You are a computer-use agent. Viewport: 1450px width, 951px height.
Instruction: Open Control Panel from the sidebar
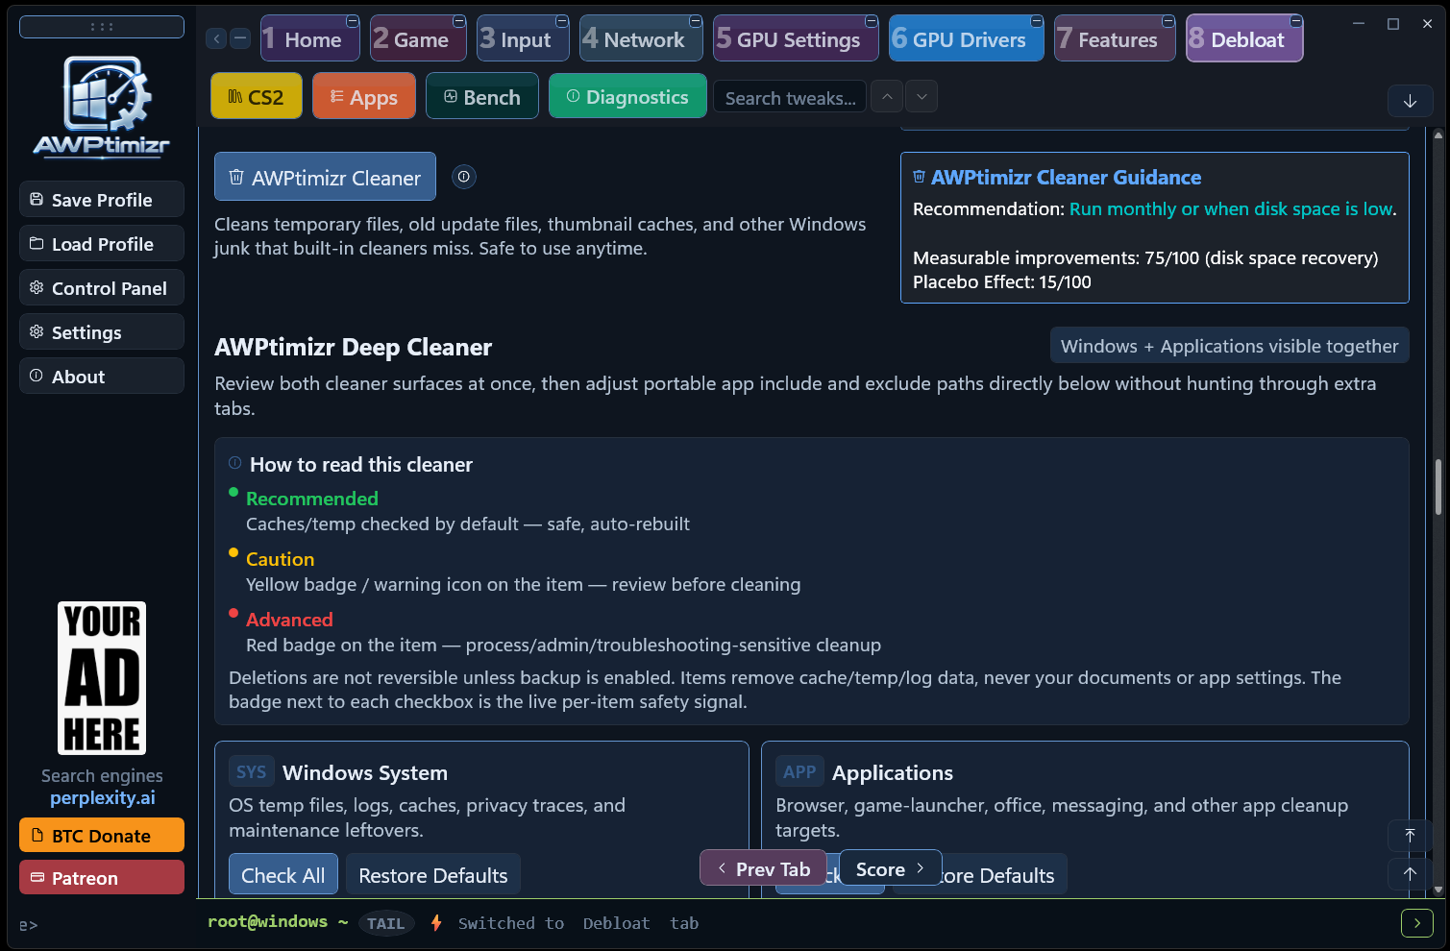coord(102,288)
